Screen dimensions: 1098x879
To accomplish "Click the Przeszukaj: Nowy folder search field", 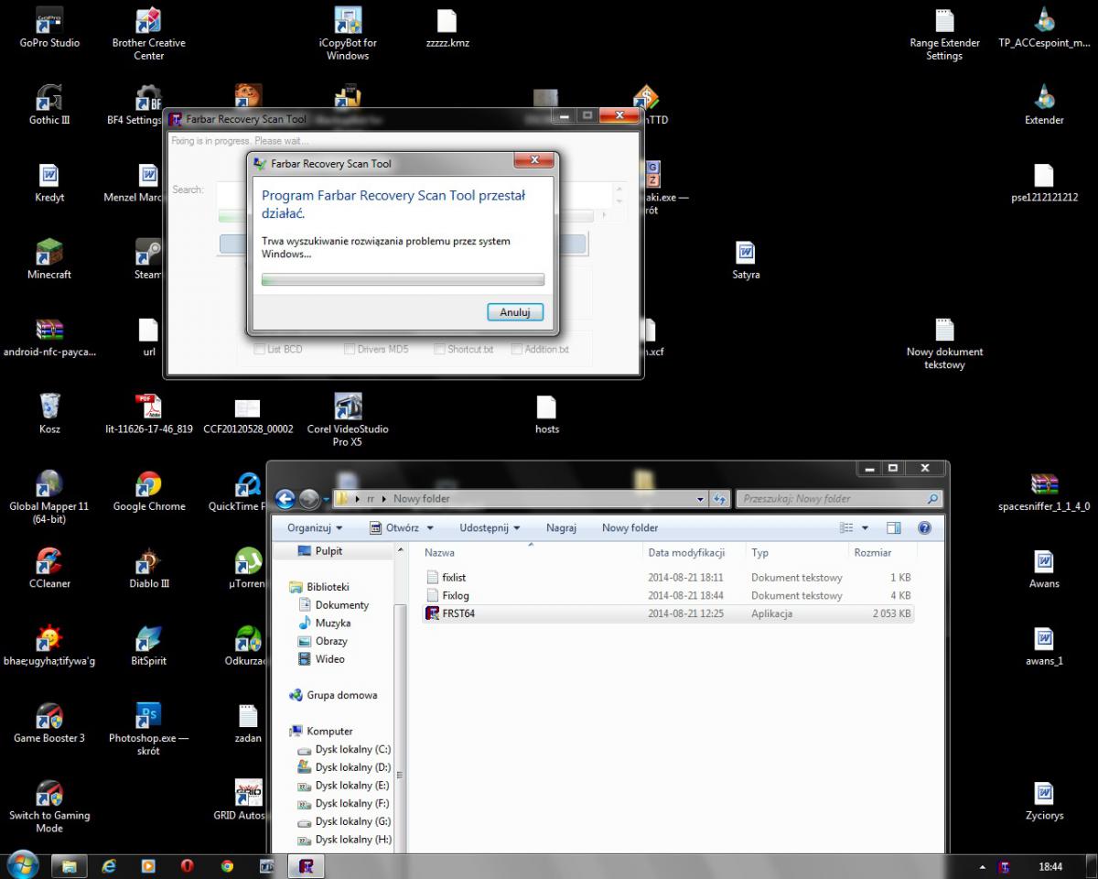I will coord(841,499).
